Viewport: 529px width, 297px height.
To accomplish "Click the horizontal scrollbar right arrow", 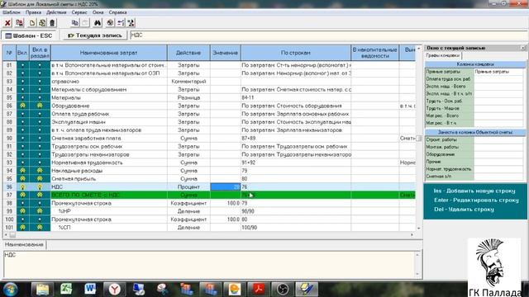I will coord(412,234).
